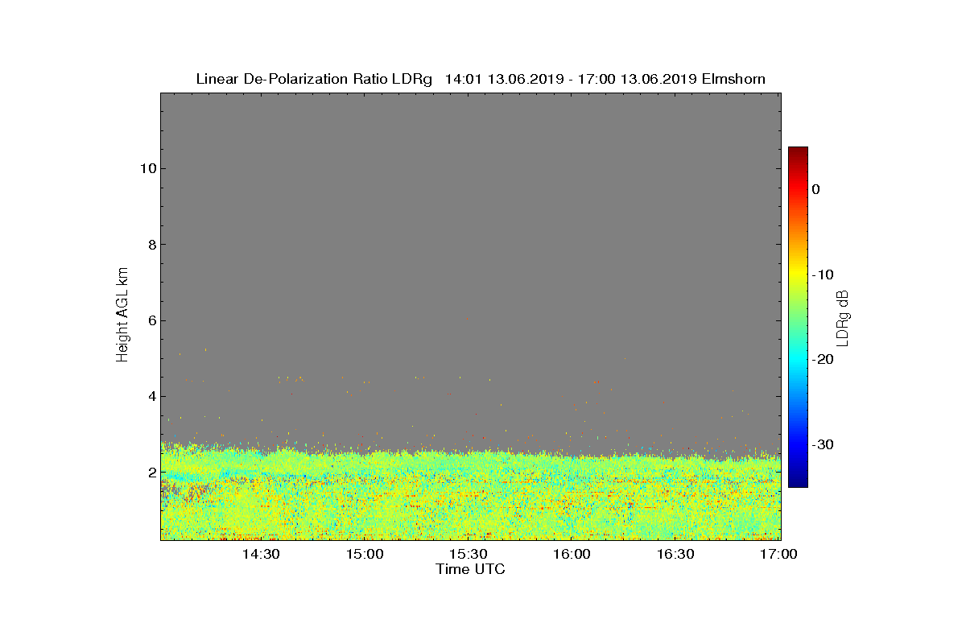Click the 16:30 time axis label
This screenshot has height=644, width=966.
pos(675,555)
